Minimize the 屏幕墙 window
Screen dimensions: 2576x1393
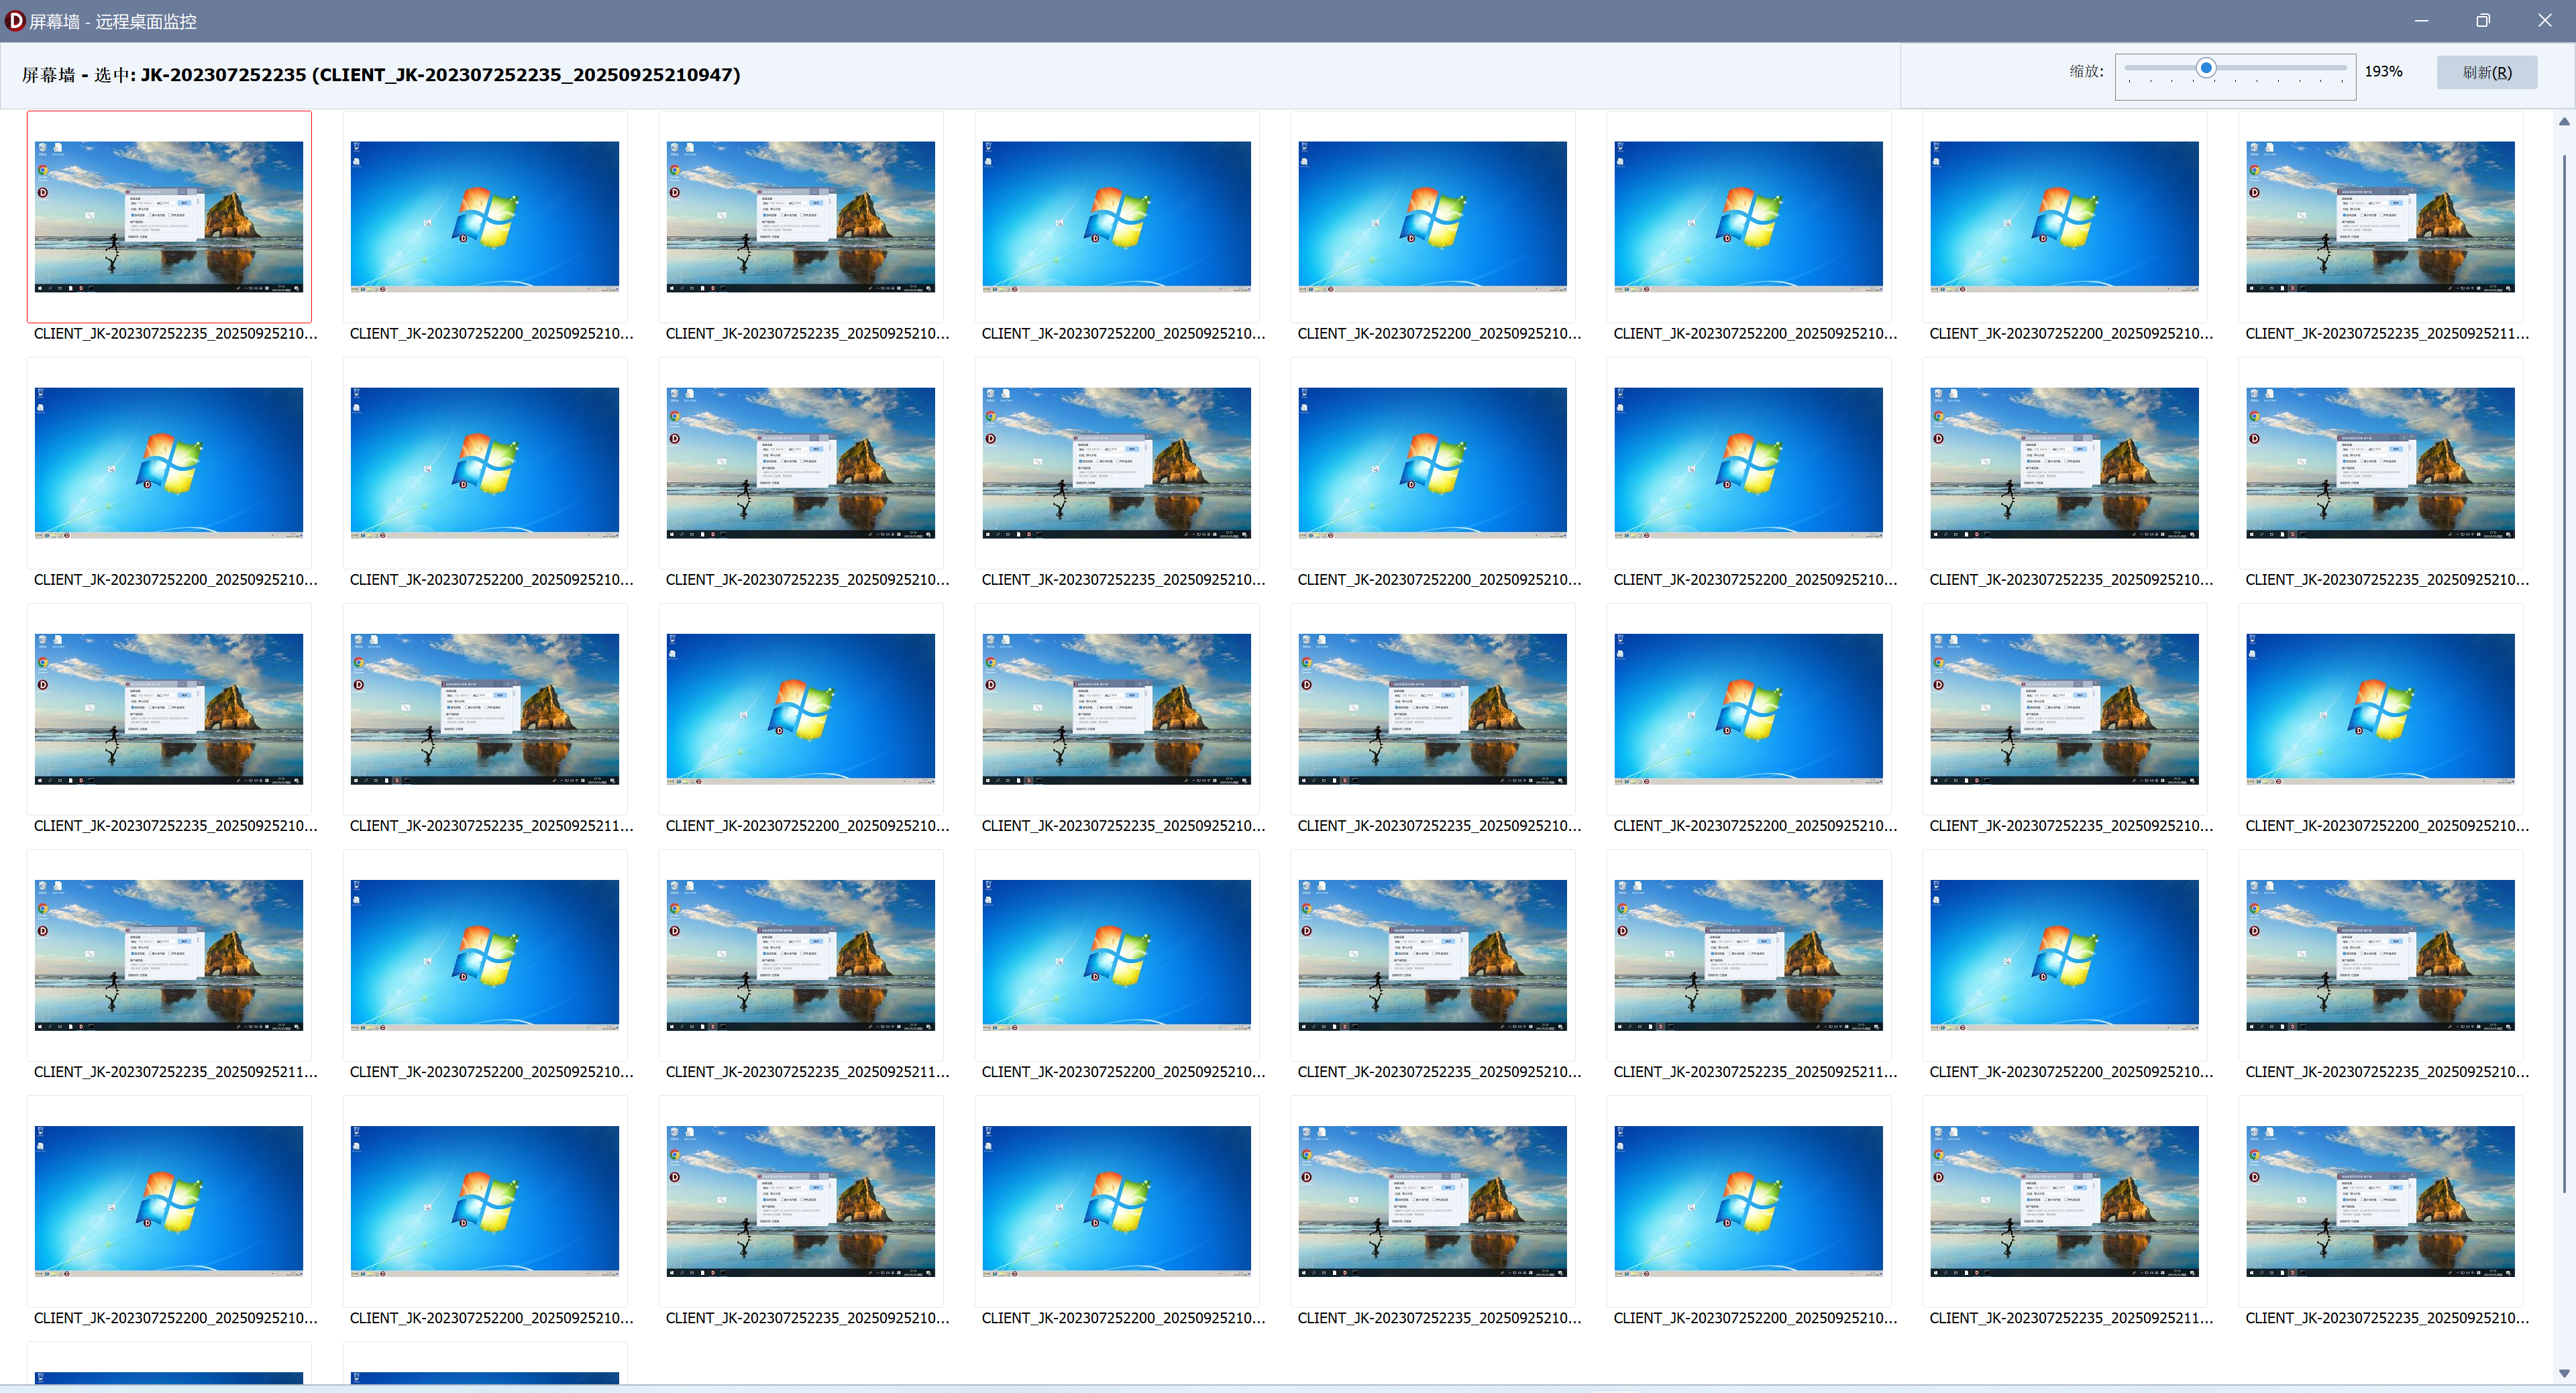[x=2421, y=20]
